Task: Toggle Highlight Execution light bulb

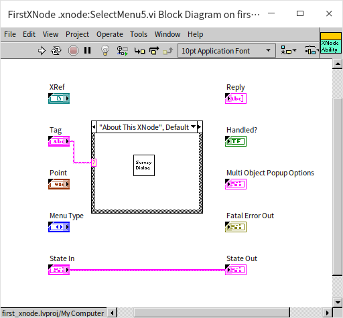Action: click(105, 50)
